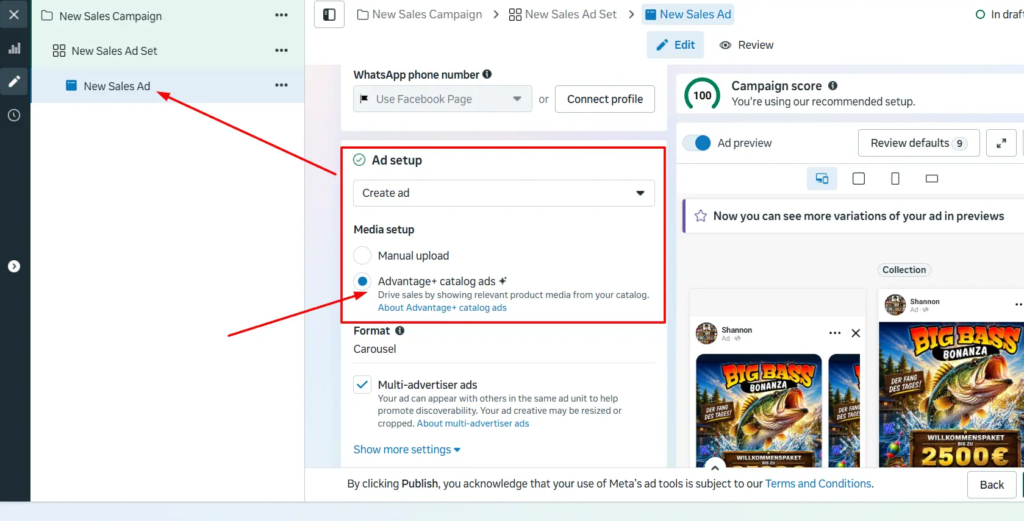The image size is (1024, 521).
Task: Click the Connect profile button
Action: (605, 99)
